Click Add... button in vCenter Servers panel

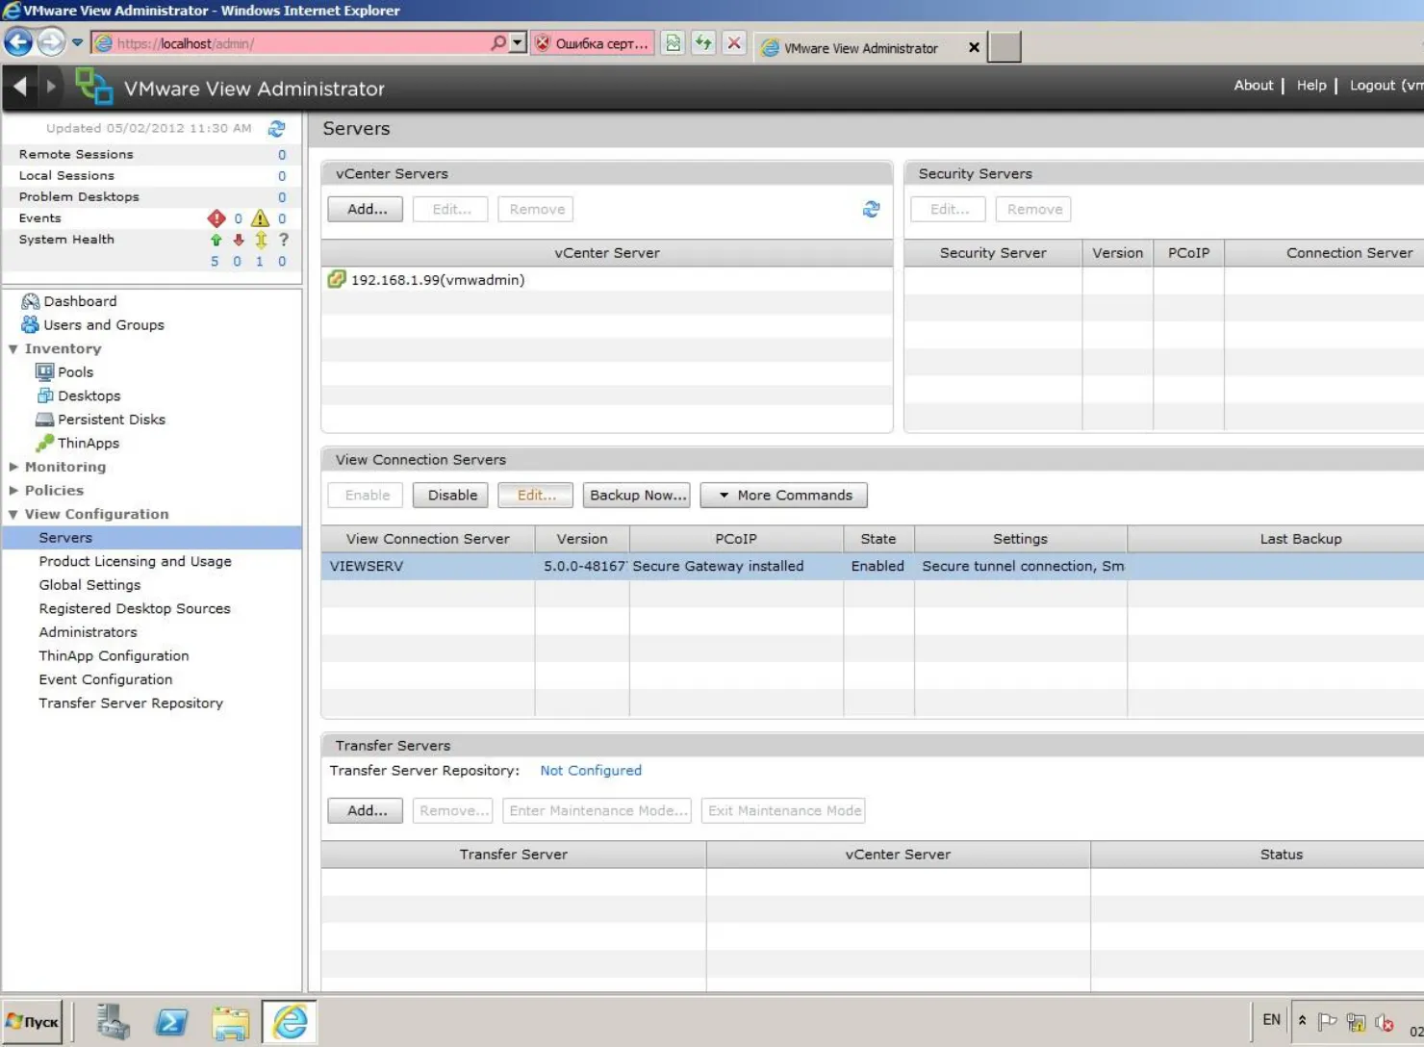click(367, 209)
